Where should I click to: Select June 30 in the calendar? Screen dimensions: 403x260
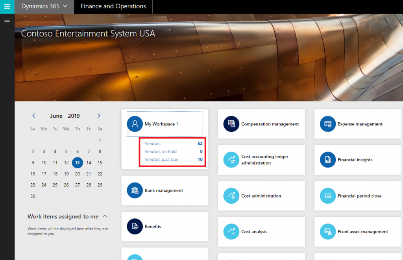pyautogui.click(x=33, y=196)
